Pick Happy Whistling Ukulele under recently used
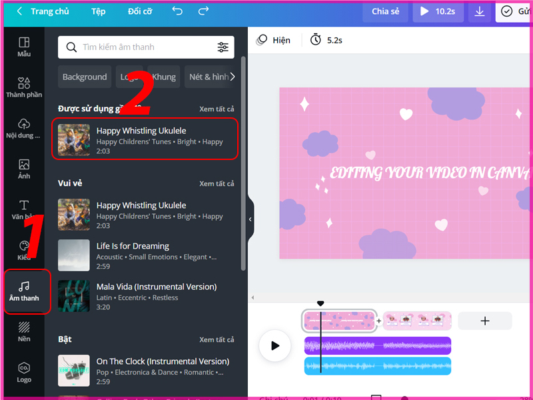This screenshot has width=533, height=400. coord(145,139)
